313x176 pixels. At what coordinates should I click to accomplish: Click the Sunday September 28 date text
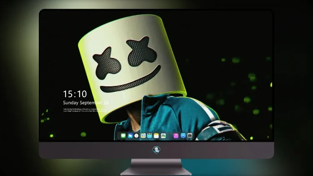point(86,103)
